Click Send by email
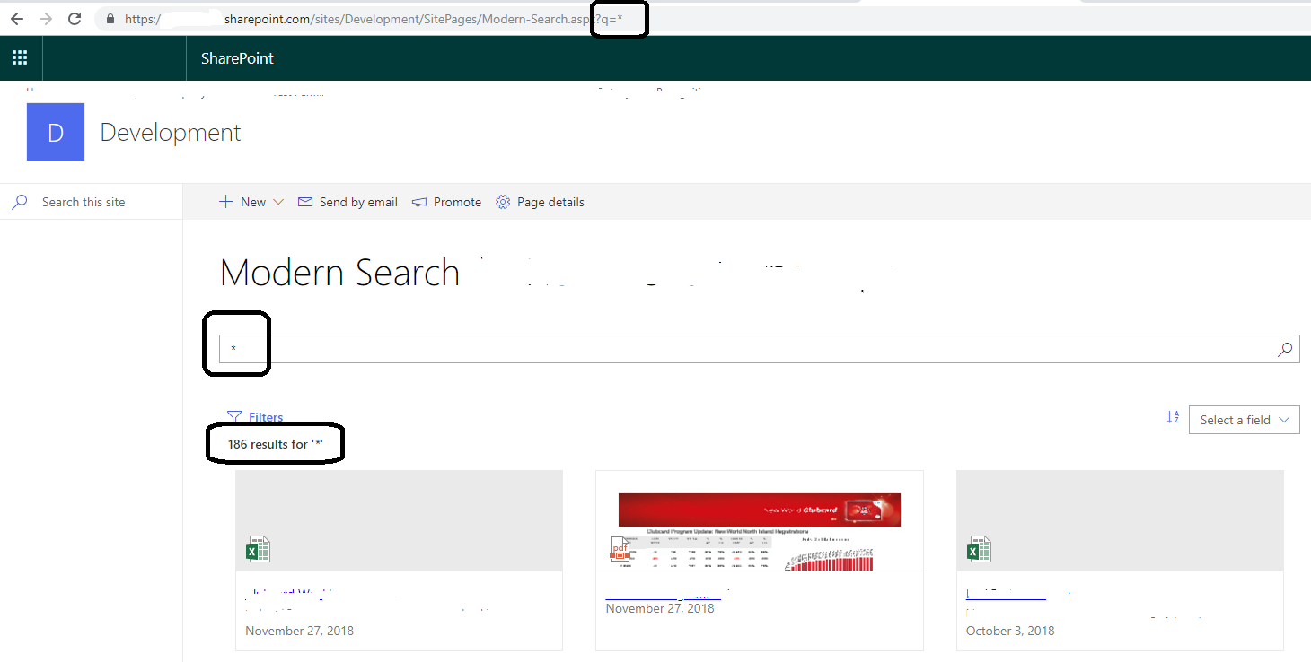1311x662 pixels. [348, 202]
